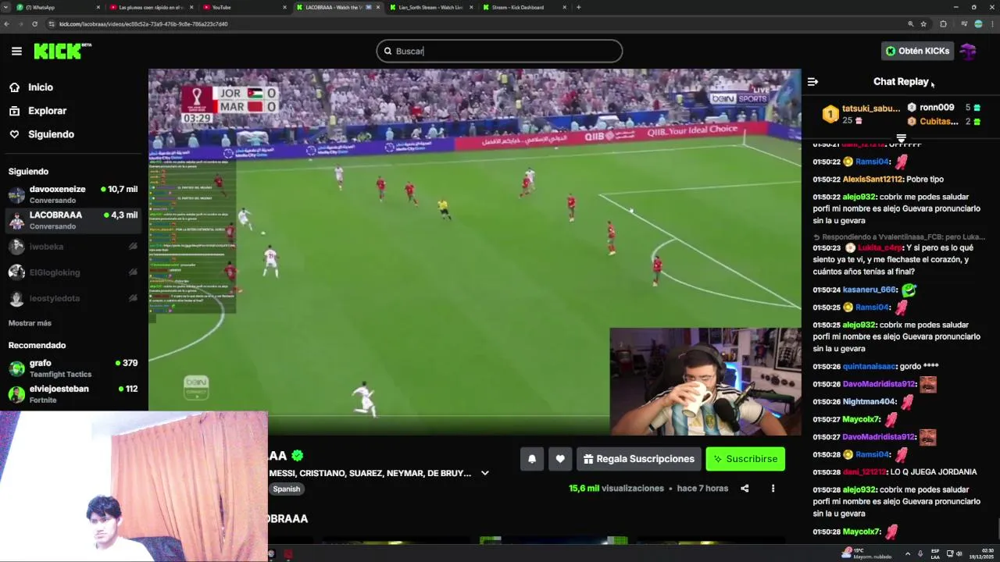The height and width of the screenshot is (562, 1000).
Task: Switch to 'Las plumas caen rápido' tab
Action: coord(152,7)
